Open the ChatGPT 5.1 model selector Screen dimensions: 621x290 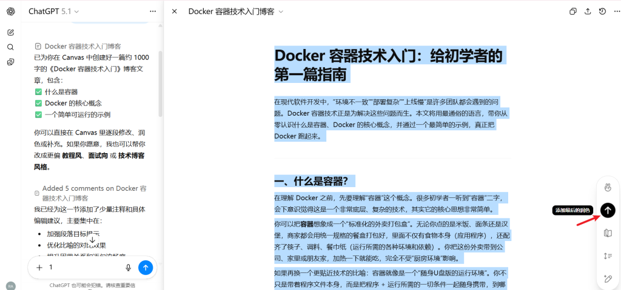53,12
